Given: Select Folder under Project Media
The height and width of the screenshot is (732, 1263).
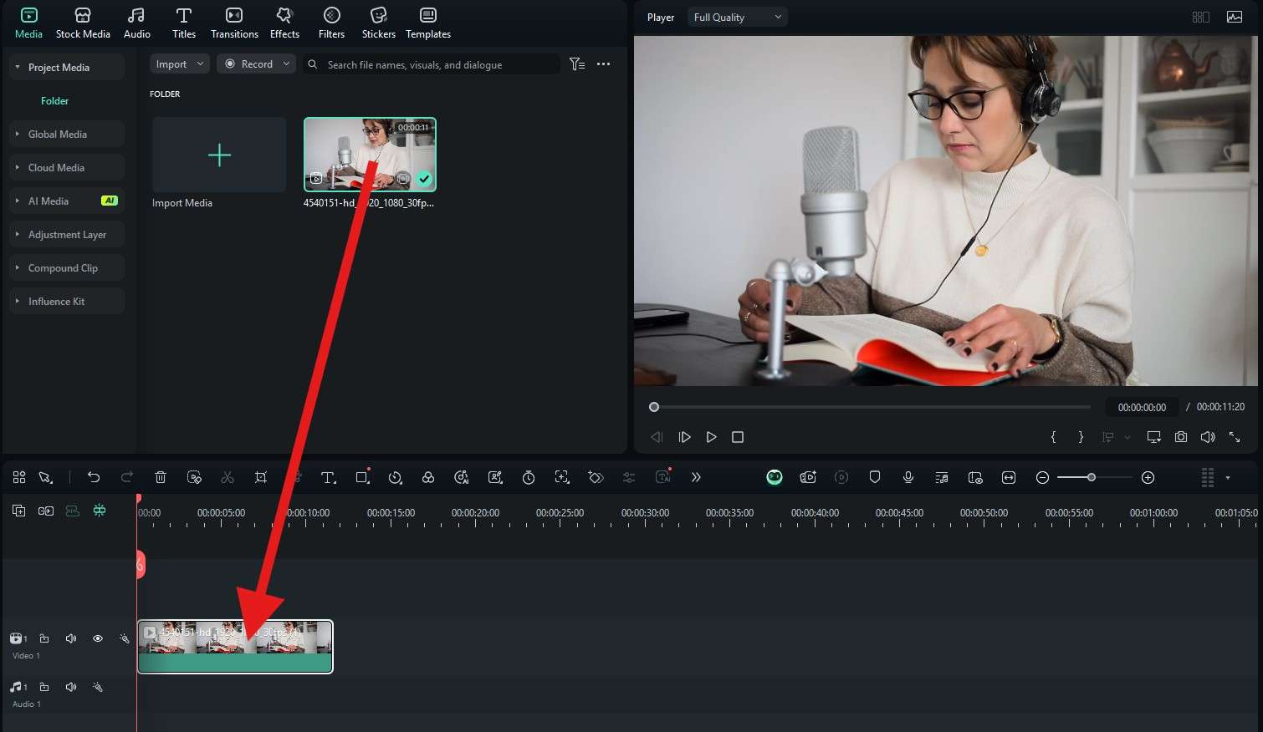Looking at the screenshot, I should (54, 101).
